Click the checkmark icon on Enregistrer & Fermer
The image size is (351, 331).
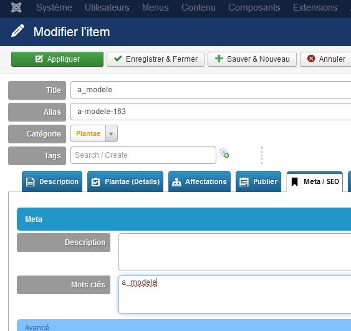(x=118, y=59)
